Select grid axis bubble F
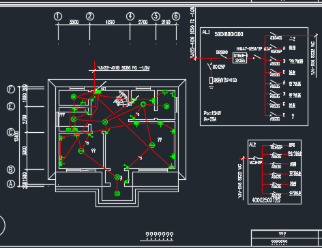This screenshot has width=322, height=248. pyautogui.click(x=11, y=89)
